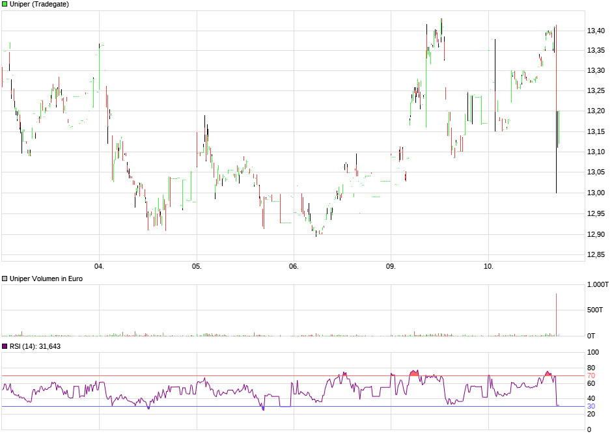Click the 'Uniper (Tradegate)' chart title
This screenshot has width=612, height=436.
pos(39,5)
